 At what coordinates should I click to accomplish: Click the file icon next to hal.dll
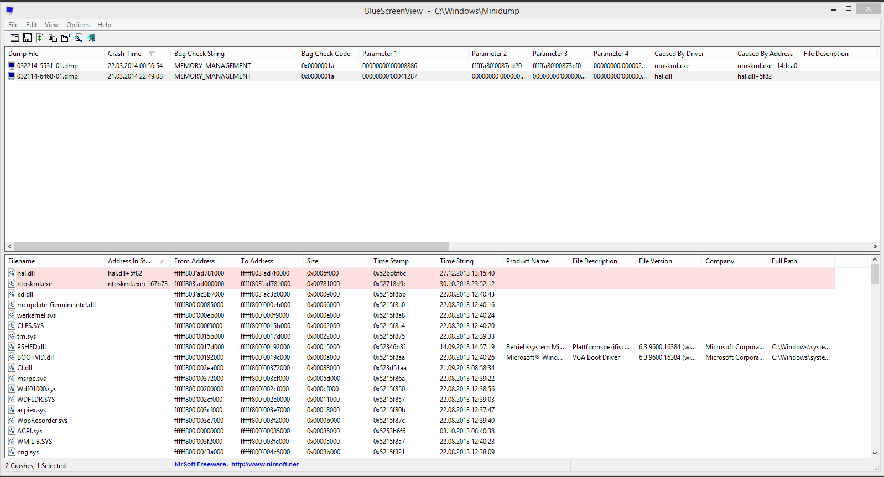tap(12, 273)
